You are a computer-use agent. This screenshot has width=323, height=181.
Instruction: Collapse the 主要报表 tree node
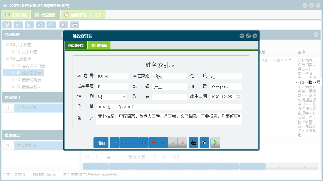[7, 58]
